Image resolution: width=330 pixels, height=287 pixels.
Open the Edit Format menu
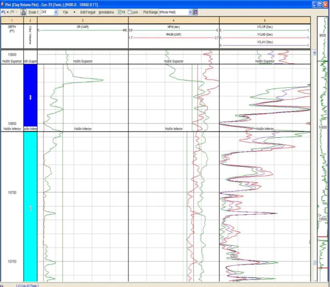pyautogui.click(x=88, y=12)
